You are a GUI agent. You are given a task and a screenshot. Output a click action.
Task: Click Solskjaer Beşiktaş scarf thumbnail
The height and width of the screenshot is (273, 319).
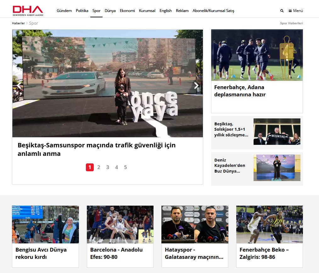click(x=277, y=132)
